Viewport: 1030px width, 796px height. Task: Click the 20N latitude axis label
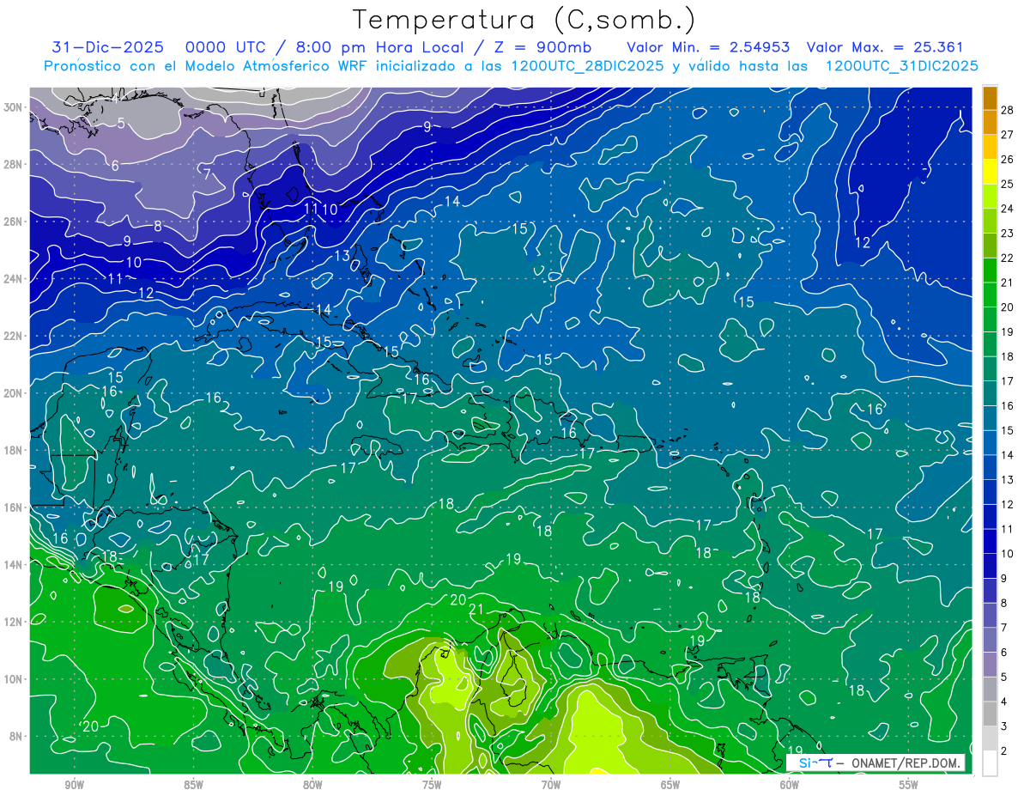point(14,392)
